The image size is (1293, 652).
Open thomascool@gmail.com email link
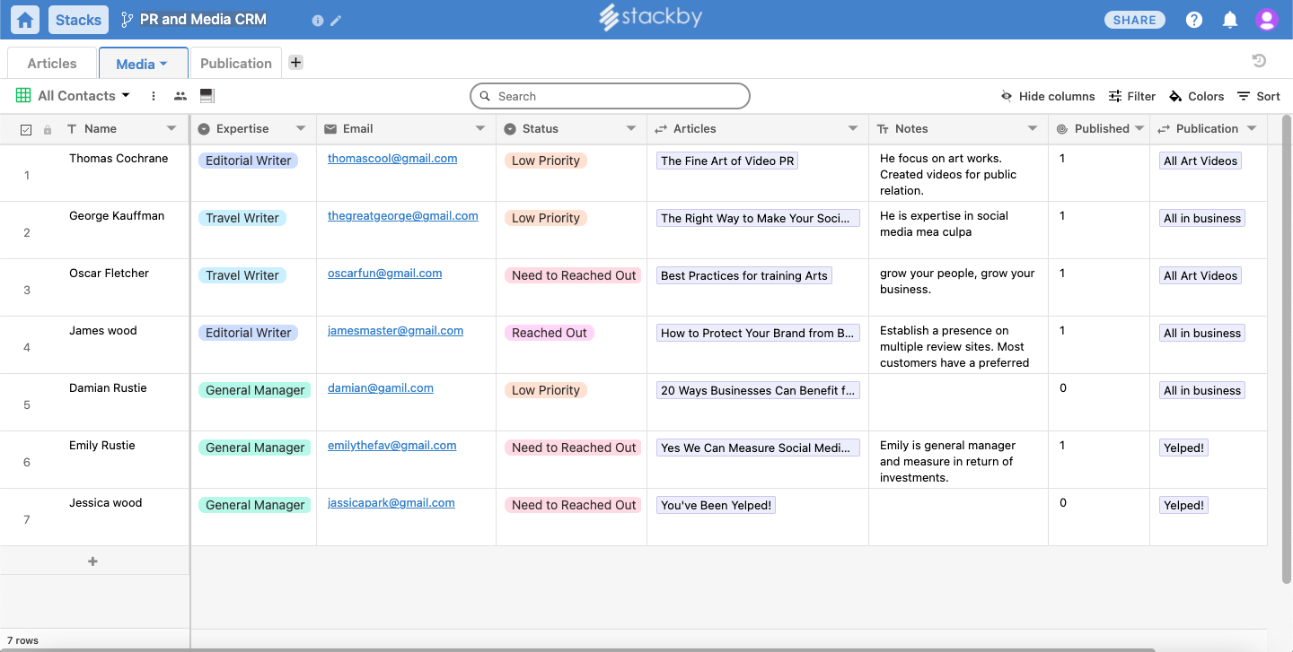[x=392, y=159]
